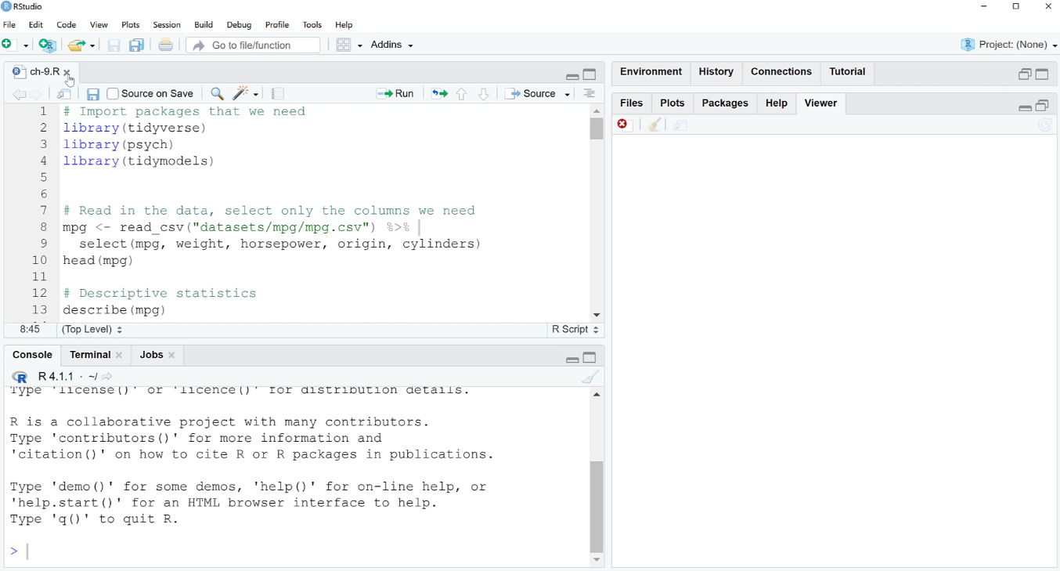
Task: Open the new file dropdown arrow
Action: (26, 46)
